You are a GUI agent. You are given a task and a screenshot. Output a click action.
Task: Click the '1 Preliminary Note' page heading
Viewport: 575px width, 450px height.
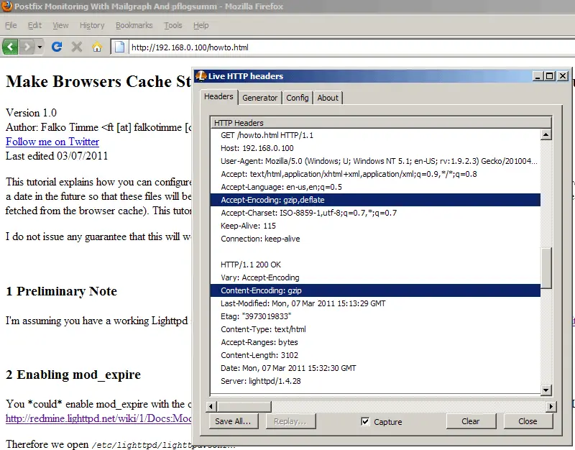pyautogui.click(x=61, y=291)
